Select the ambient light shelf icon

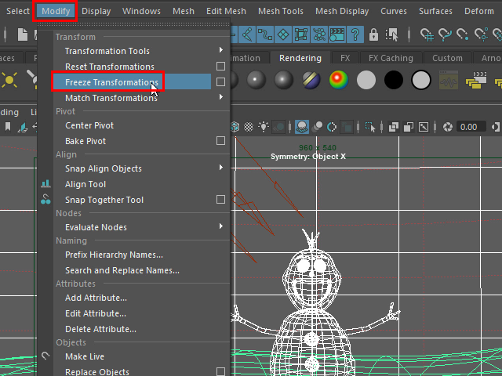9,80
